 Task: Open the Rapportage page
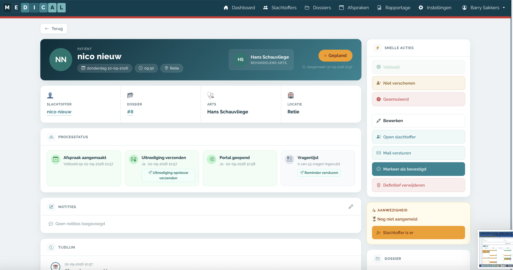pos(394,8)
